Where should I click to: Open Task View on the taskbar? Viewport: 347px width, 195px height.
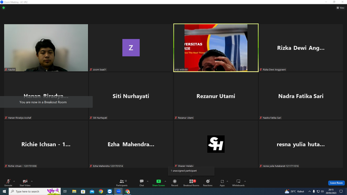[x=65, y=191]
